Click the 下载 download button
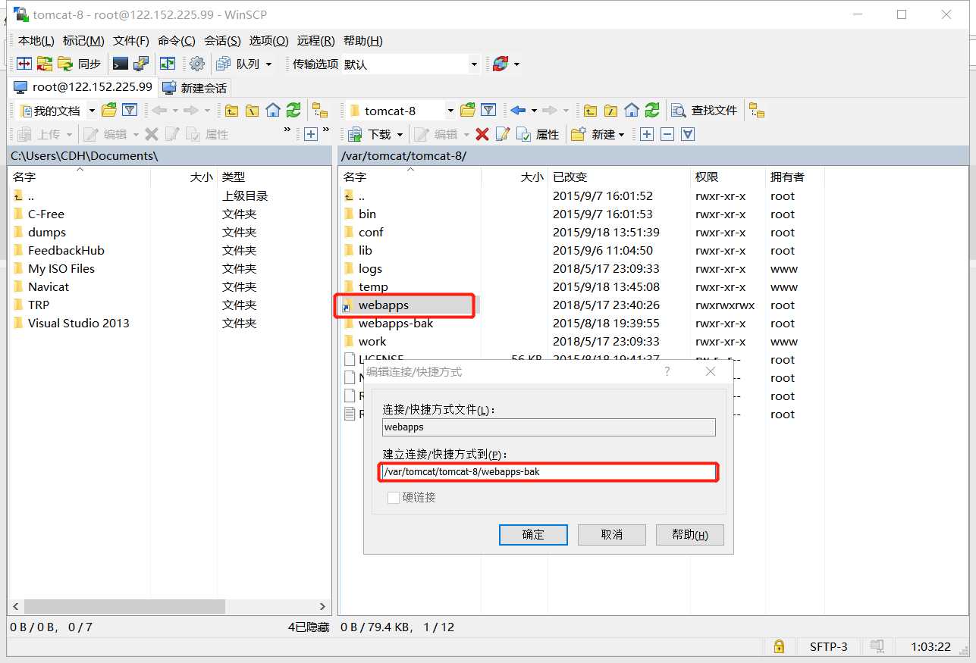 pyautogui.click(x=370, y=134)
